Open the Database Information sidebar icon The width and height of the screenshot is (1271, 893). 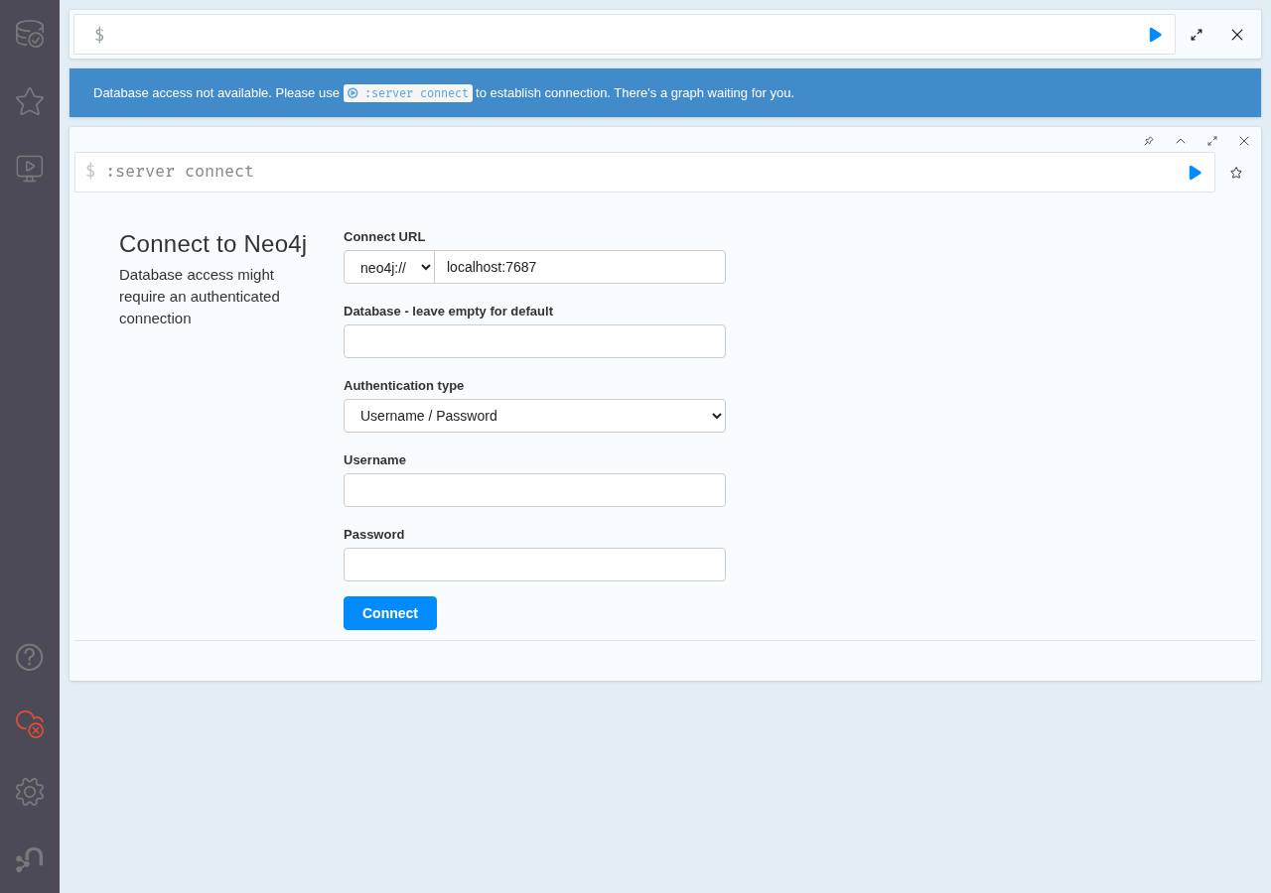(x=30, y=34)
